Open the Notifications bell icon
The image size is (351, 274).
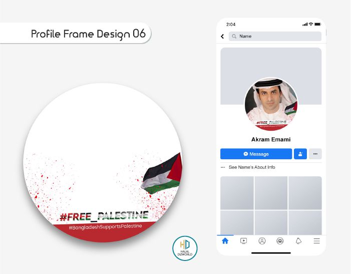[x=298, y=241]
